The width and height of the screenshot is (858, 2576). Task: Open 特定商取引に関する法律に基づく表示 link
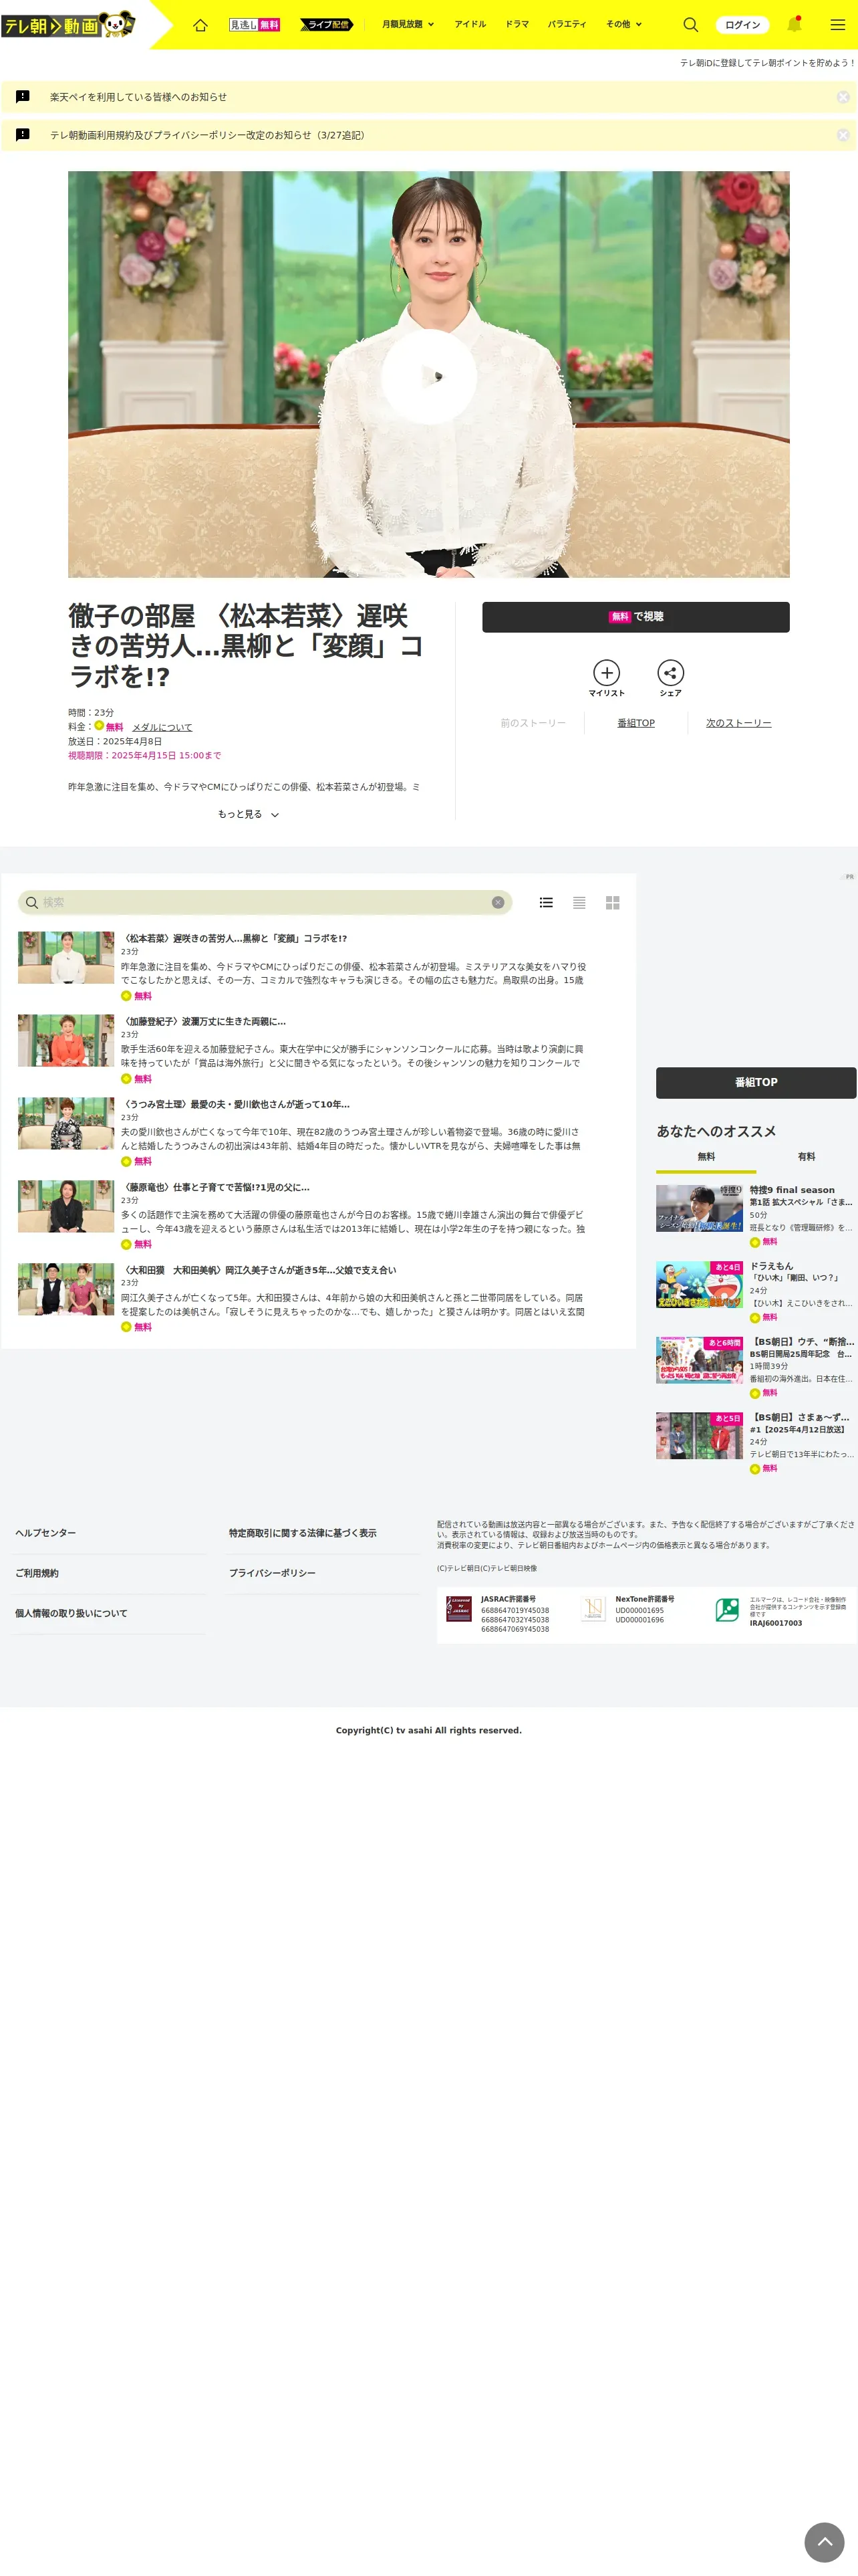(303, 1533)
